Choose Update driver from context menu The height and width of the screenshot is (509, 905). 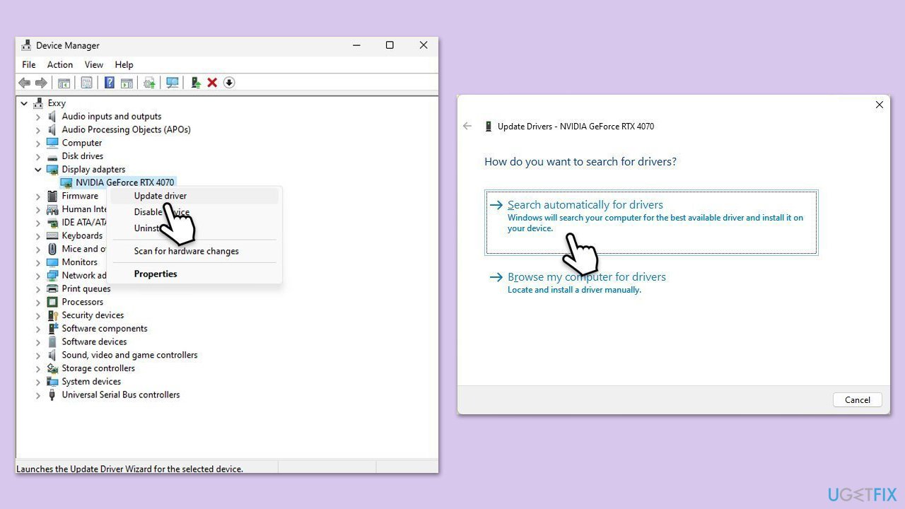click(160, 196)
